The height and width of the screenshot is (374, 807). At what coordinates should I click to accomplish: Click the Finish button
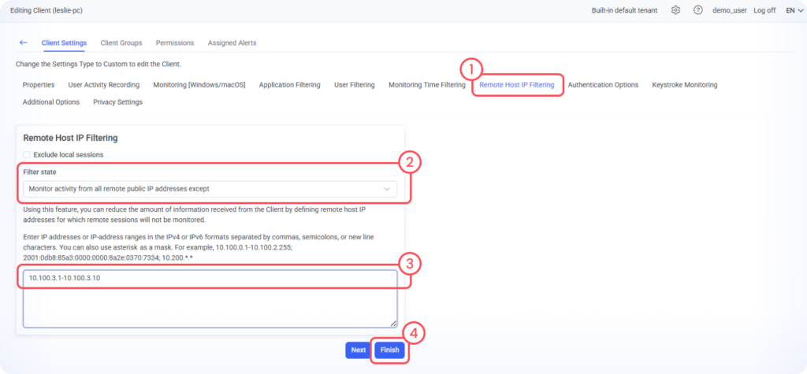pyautogui.click(x=389, y=350)
